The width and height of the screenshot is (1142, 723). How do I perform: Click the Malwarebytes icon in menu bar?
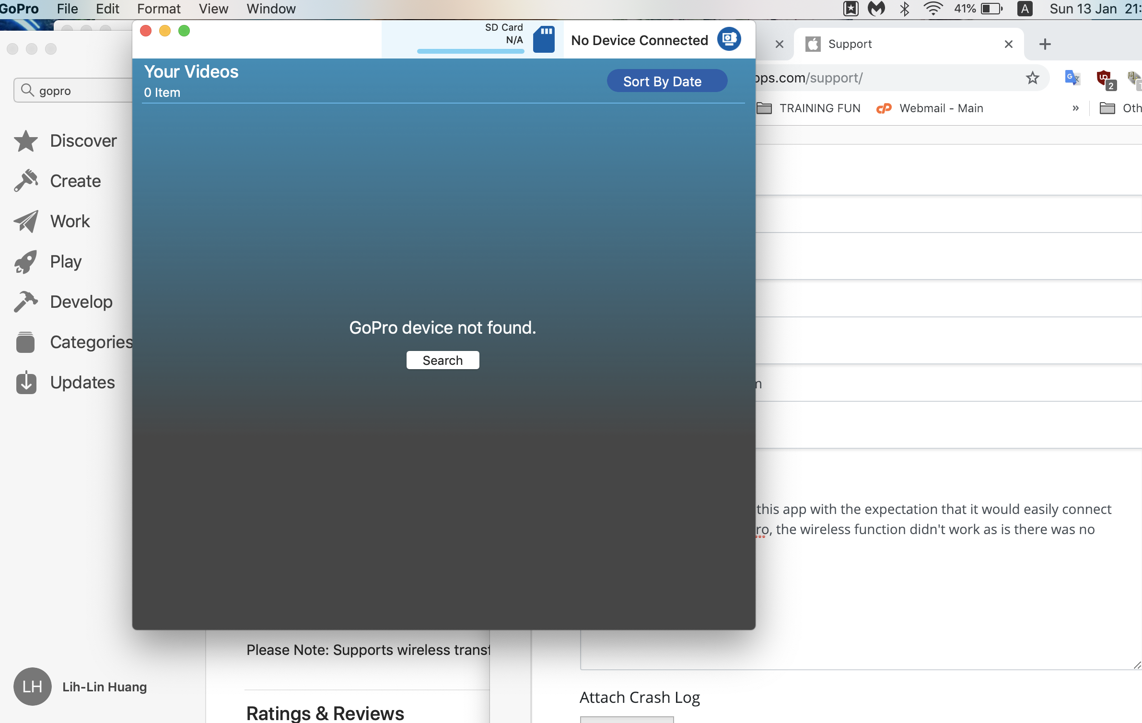pos(876,9)
